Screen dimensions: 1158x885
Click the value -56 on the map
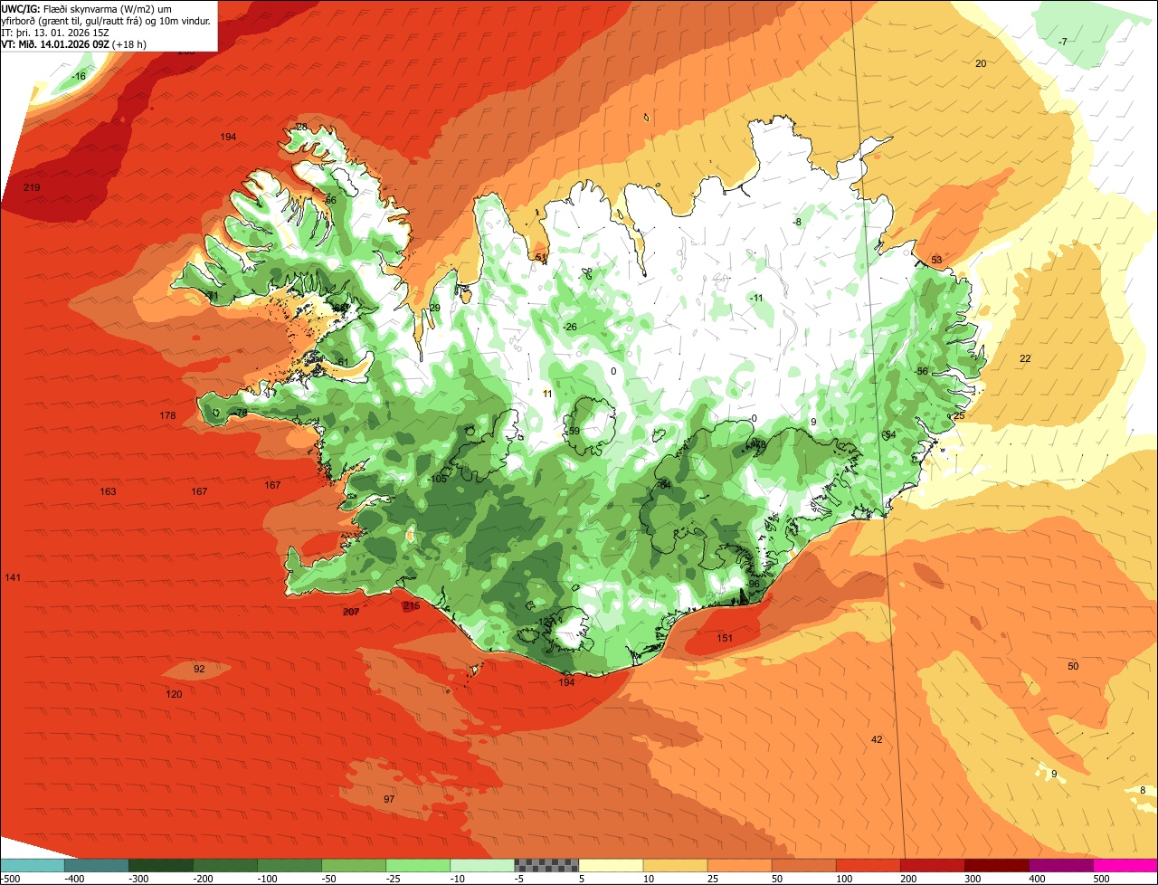point(921,371)
